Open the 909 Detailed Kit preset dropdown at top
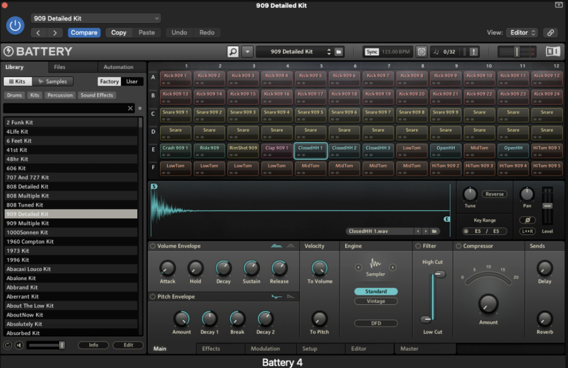 tap(96, 18)
